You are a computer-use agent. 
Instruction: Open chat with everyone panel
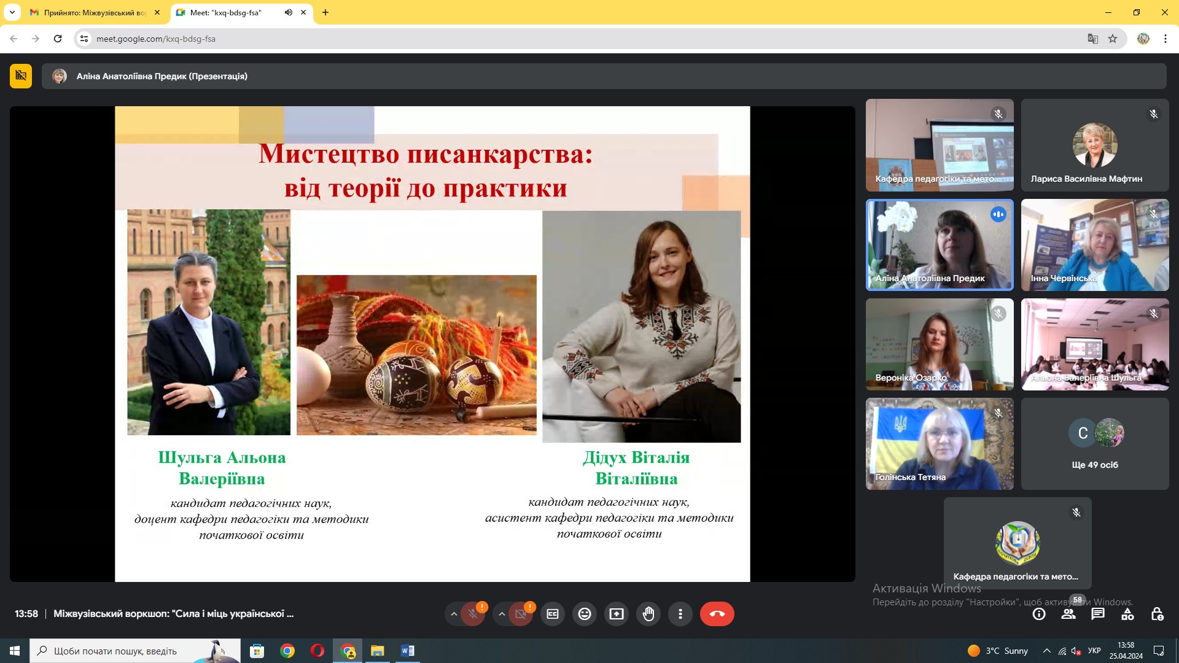[x=1098, y=614]
